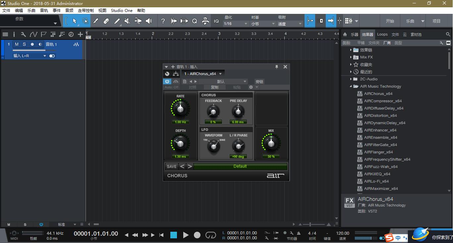Select the Range tool in toolbar
Image resolution: width=453 pixels, height=243 pixels.
85,21
